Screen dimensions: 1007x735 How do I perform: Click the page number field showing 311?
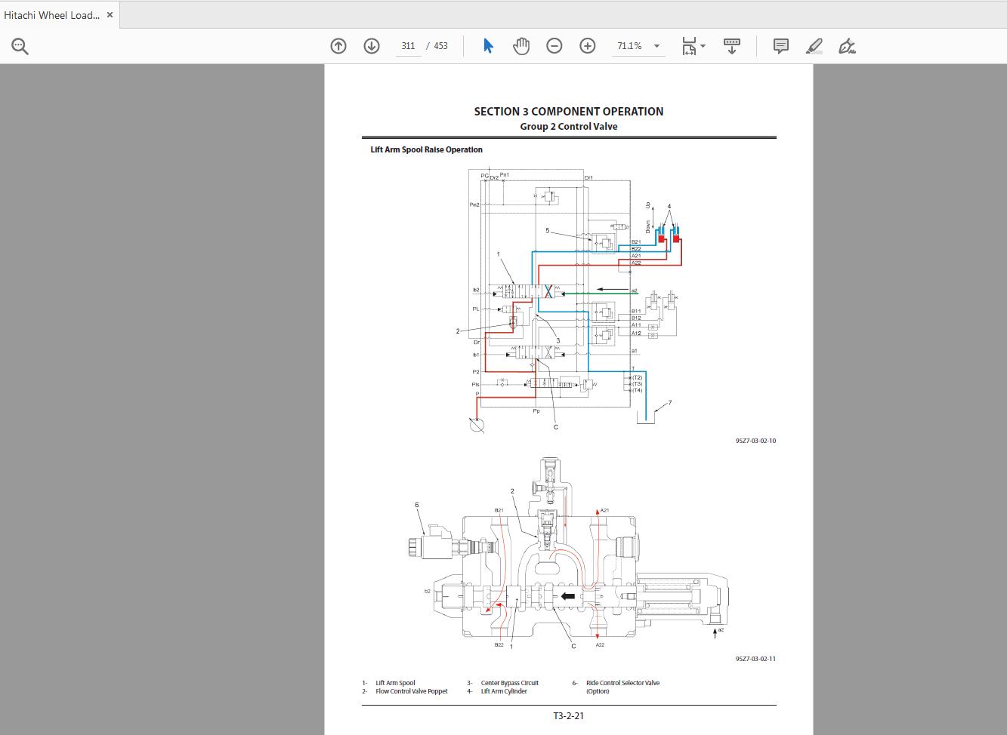coord(408,45)
